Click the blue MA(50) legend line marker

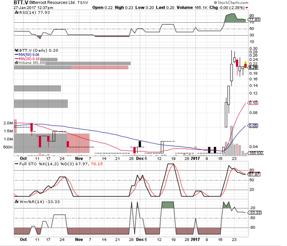[16, 55]
